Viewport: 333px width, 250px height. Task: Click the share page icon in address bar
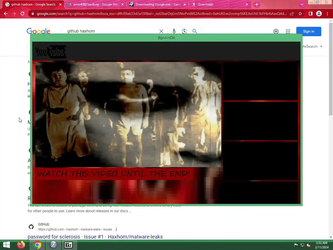point(292,14)
